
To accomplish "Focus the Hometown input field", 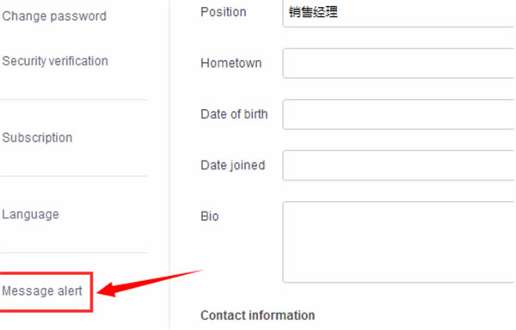I will [399, 63].
